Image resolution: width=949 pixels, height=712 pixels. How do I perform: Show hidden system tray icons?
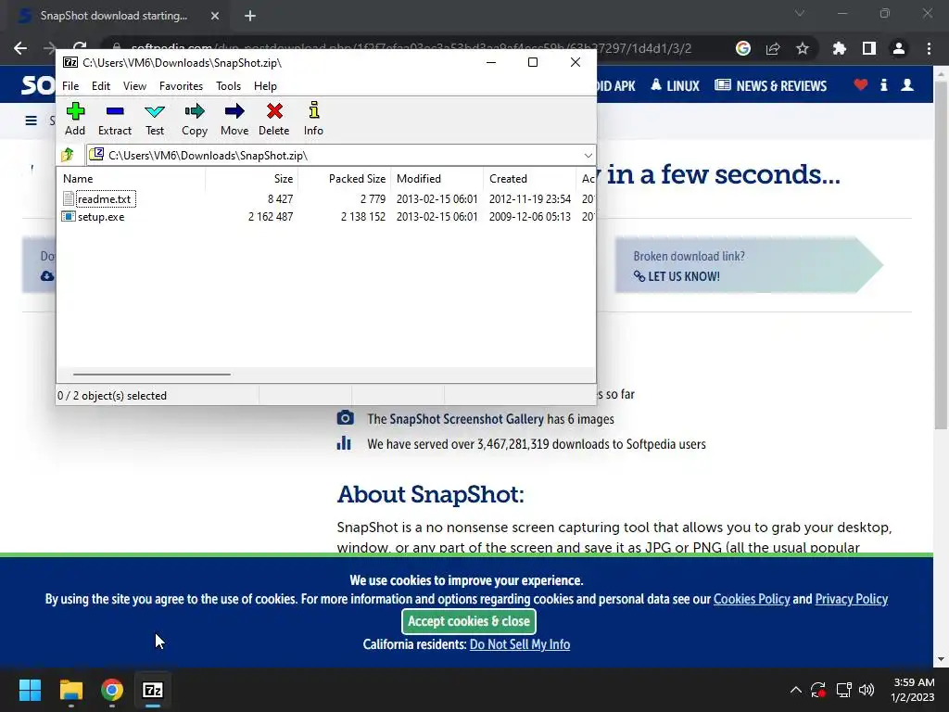coord(796,690)
